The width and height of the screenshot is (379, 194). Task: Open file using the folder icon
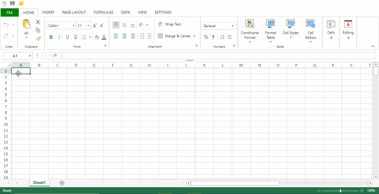tap(21, 4)
